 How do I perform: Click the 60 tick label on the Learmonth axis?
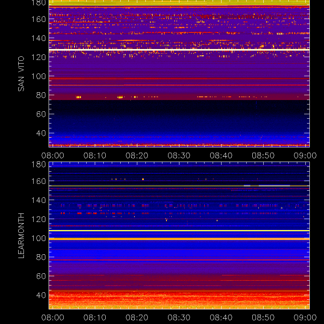(x=41, y=276)
